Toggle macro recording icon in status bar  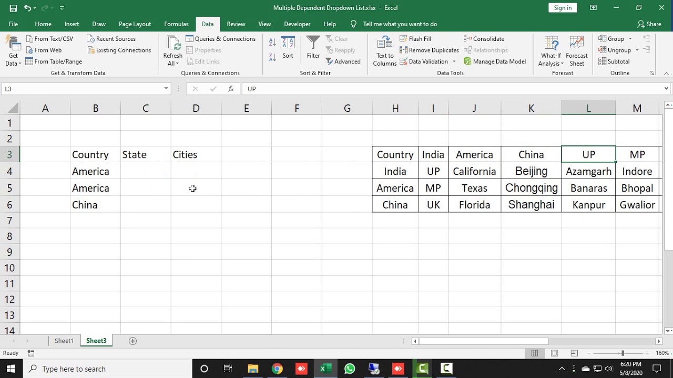[x=31, y=353]
